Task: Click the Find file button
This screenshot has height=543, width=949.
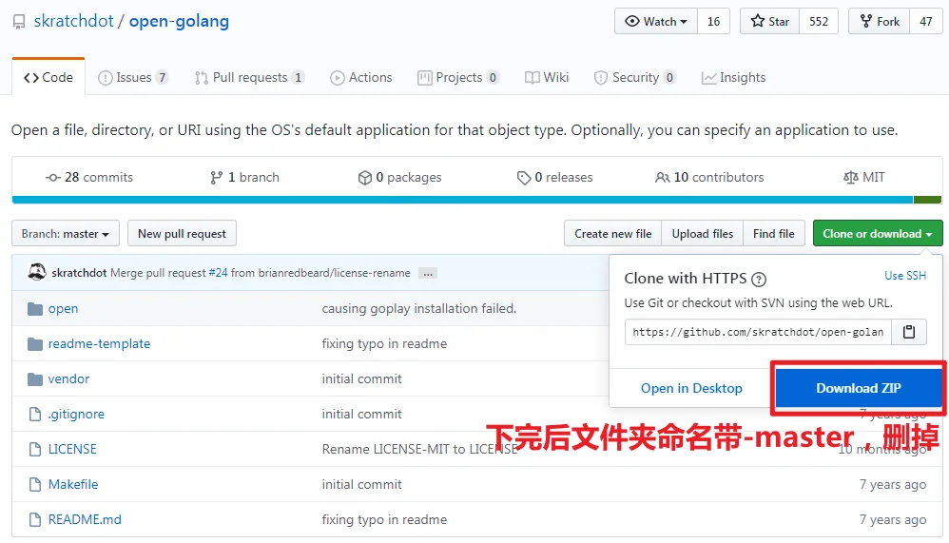Action: coord(773,234)
